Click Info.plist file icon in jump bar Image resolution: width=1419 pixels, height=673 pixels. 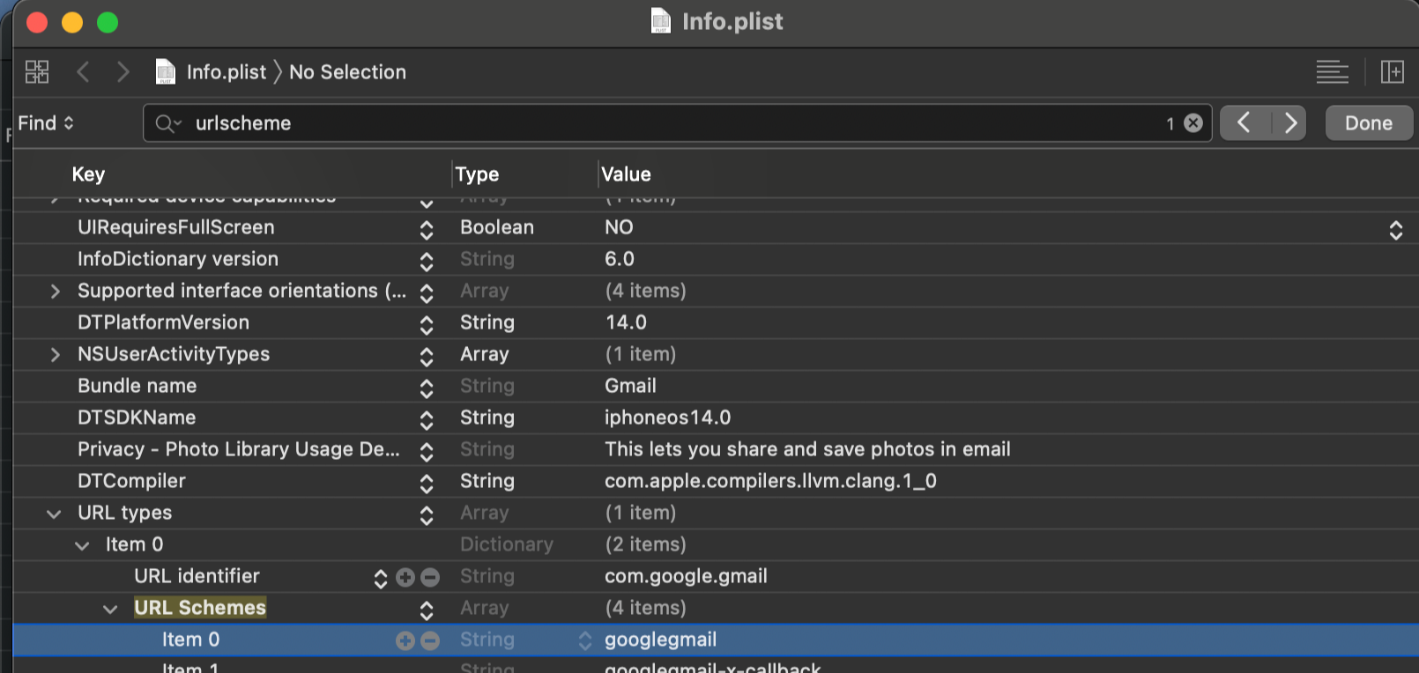coord(165,72)
